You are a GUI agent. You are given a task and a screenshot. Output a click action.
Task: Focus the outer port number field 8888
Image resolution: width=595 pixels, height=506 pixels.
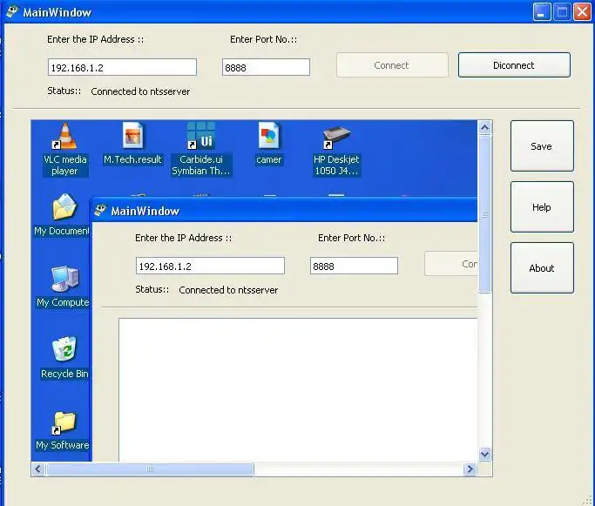(x=266, y=67)
